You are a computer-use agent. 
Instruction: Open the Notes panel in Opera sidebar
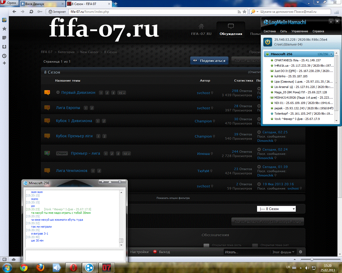[4, 38]
